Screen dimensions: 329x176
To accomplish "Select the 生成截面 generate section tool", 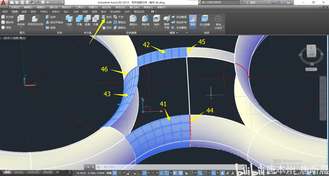I will point(179,28).
